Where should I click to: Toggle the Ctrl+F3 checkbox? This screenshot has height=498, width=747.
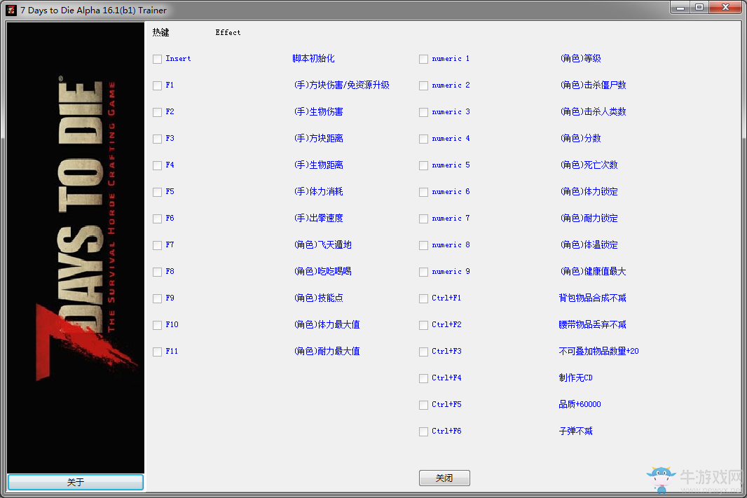click(x=423, y=352)
